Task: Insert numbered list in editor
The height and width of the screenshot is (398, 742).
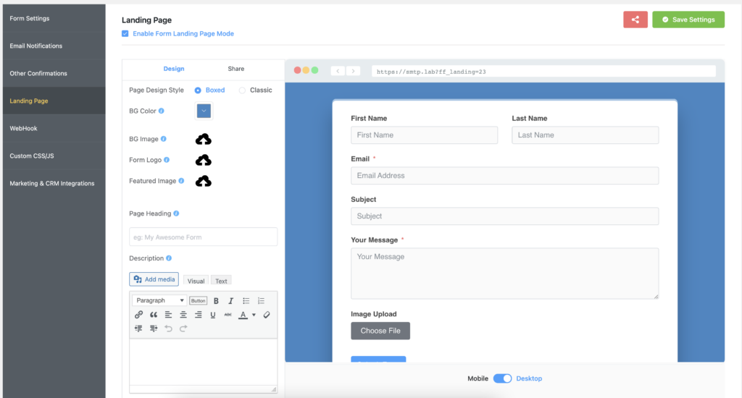Action: [261, 300]
